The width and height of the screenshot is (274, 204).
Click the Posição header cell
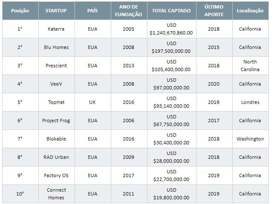(20, 11)
